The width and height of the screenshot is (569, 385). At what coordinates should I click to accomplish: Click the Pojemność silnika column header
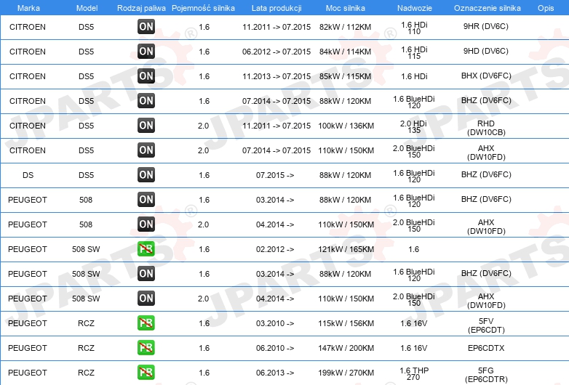[203, 8]
